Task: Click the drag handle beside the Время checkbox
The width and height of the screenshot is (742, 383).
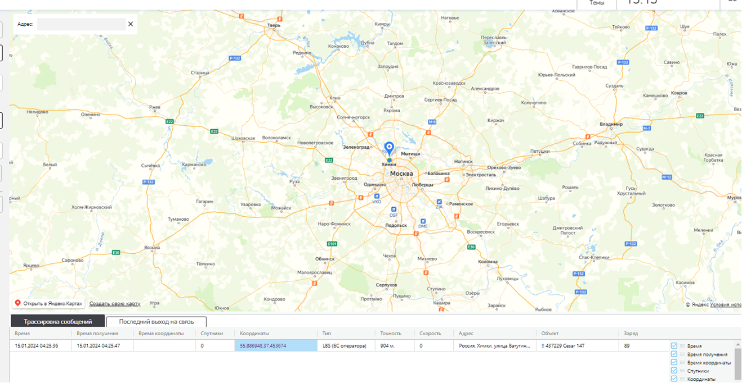Action: (682, 346)
